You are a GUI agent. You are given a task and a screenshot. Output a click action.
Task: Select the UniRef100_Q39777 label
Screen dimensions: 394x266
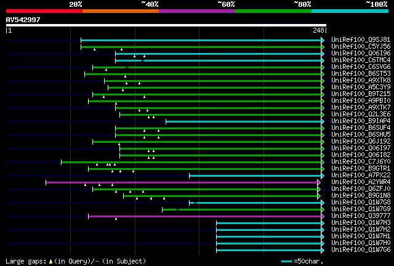pyautogui.click(x=361, y=216)
